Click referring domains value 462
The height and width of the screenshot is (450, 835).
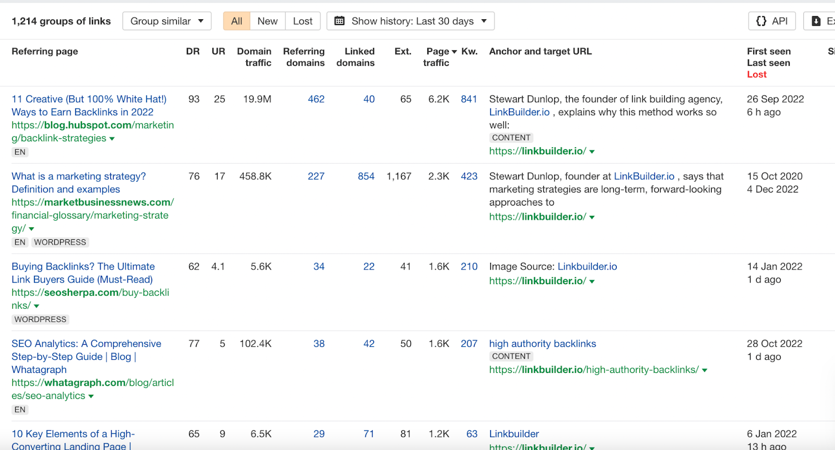click(316, 99)
